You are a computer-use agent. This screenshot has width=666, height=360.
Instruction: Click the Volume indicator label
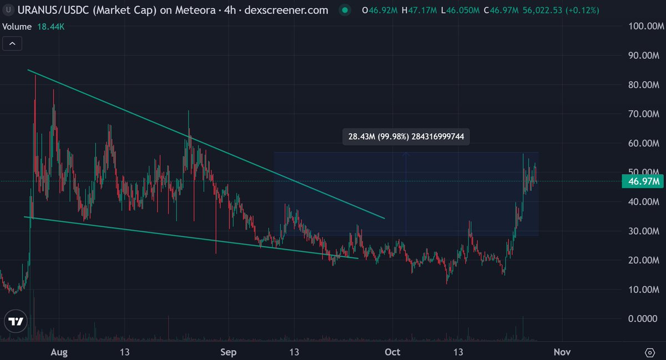(18, 27)
